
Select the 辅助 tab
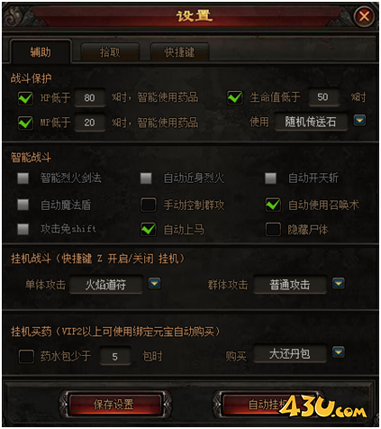(x=41, y=52)
